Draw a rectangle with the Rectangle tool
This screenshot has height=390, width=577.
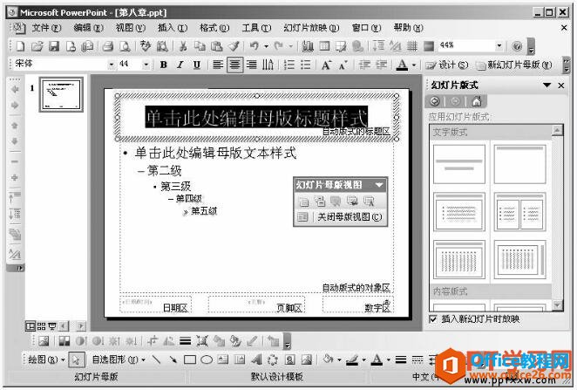[189, 359]
